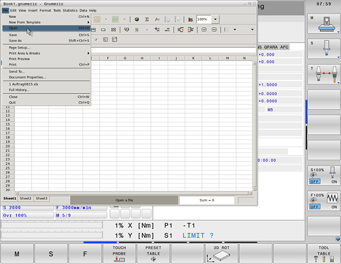Click the Sort ascending icon
This screenshot has height=264, width=341.
[168, 19]
